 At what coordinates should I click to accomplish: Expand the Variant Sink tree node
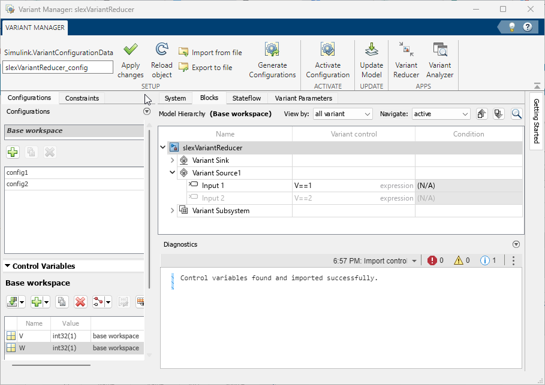point(173,160)
